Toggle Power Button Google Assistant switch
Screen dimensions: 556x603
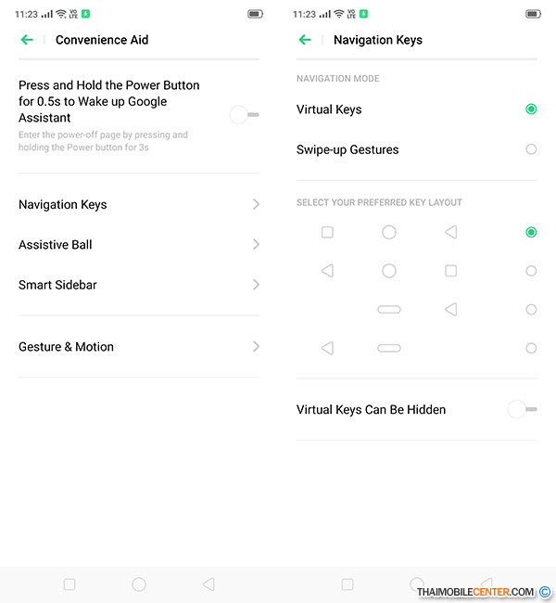point(244,114)
